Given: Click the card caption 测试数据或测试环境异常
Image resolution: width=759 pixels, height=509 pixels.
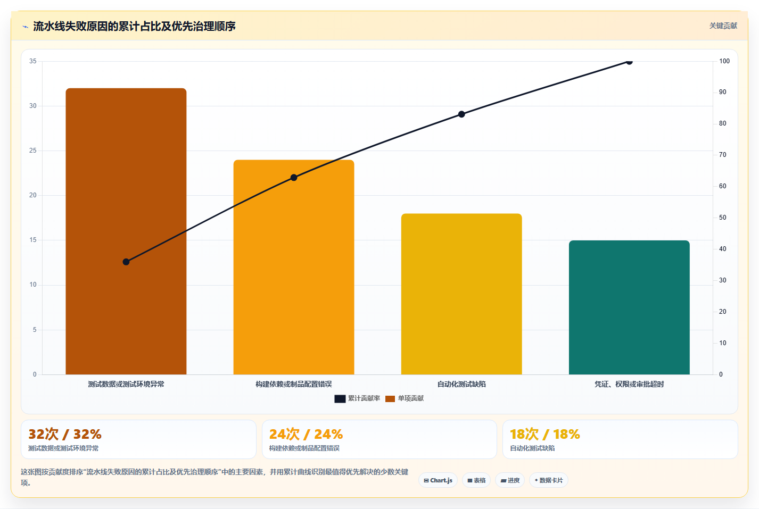Looking at the screenshot, I should 63,448.
